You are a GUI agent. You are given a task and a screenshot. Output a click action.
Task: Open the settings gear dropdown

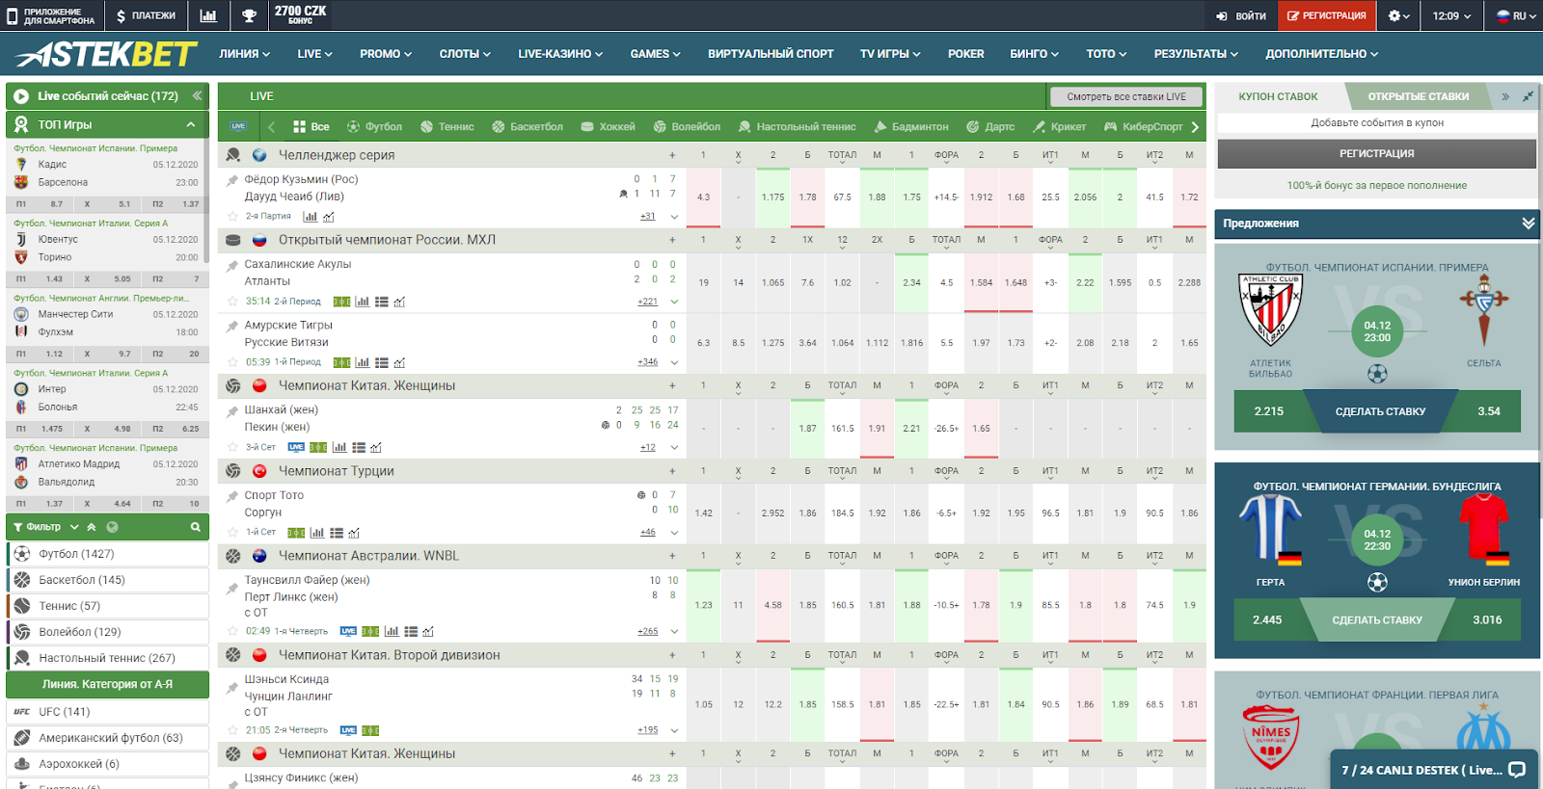[1398, 15]
